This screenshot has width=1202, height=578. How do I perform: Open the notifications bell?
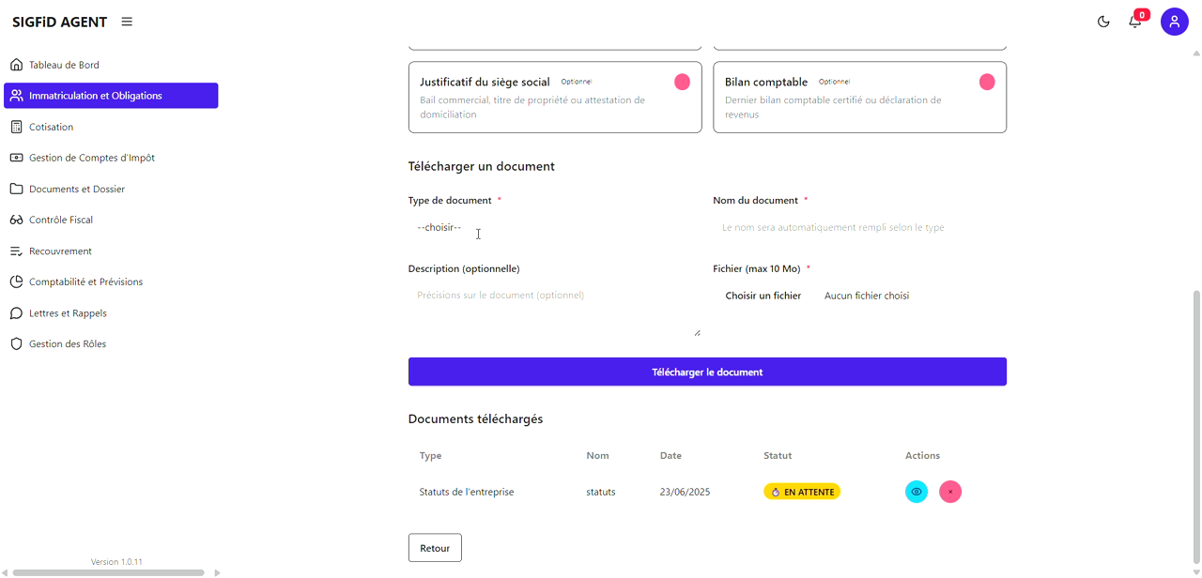tap(1135, 22)
